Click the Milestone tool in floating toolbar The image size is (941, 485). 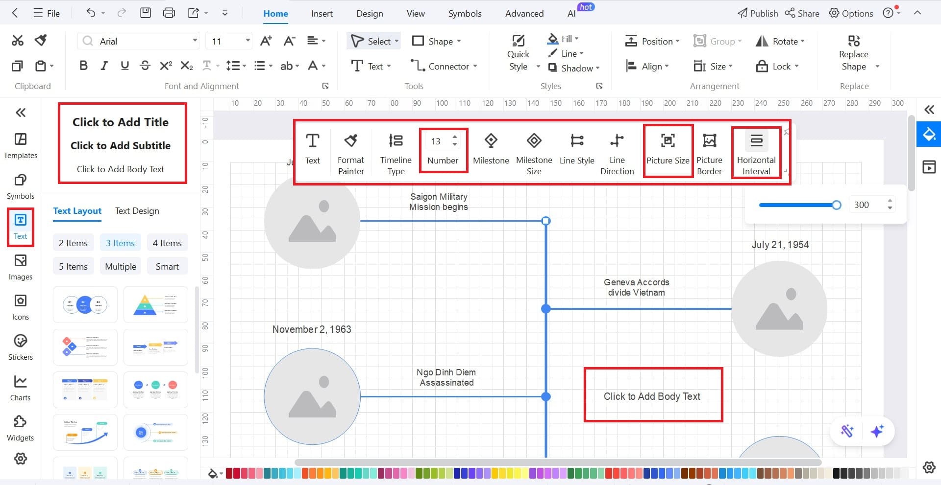(491, 149)
